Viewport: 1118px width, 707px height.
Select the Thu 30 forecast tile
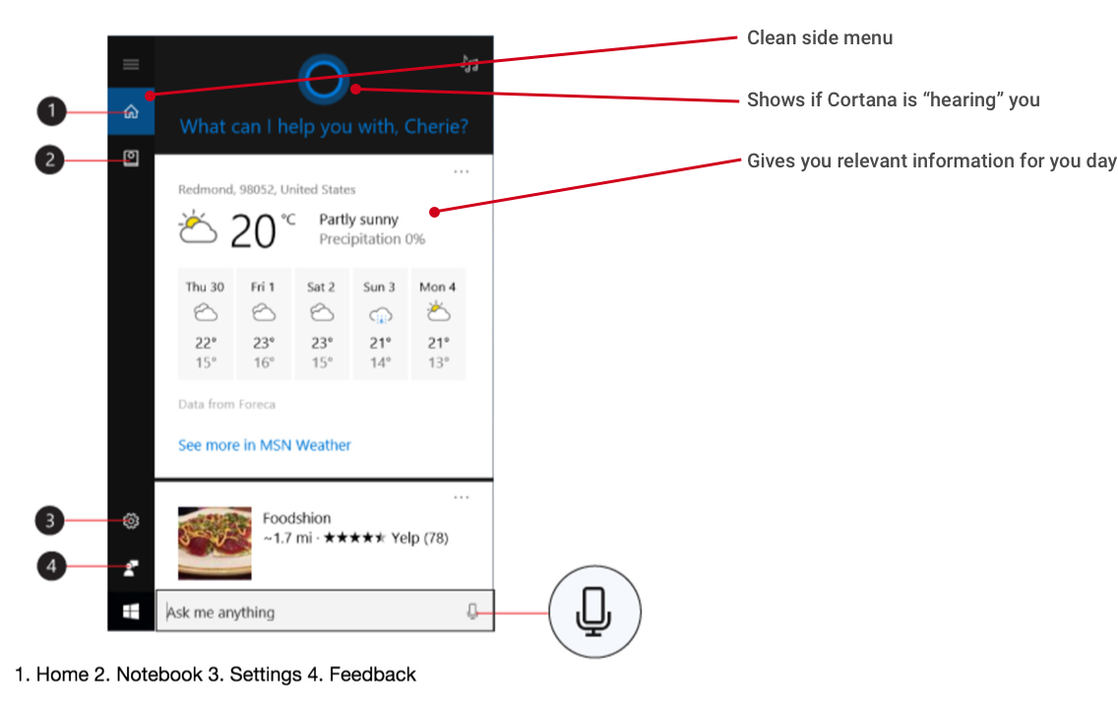click(206, 324)
